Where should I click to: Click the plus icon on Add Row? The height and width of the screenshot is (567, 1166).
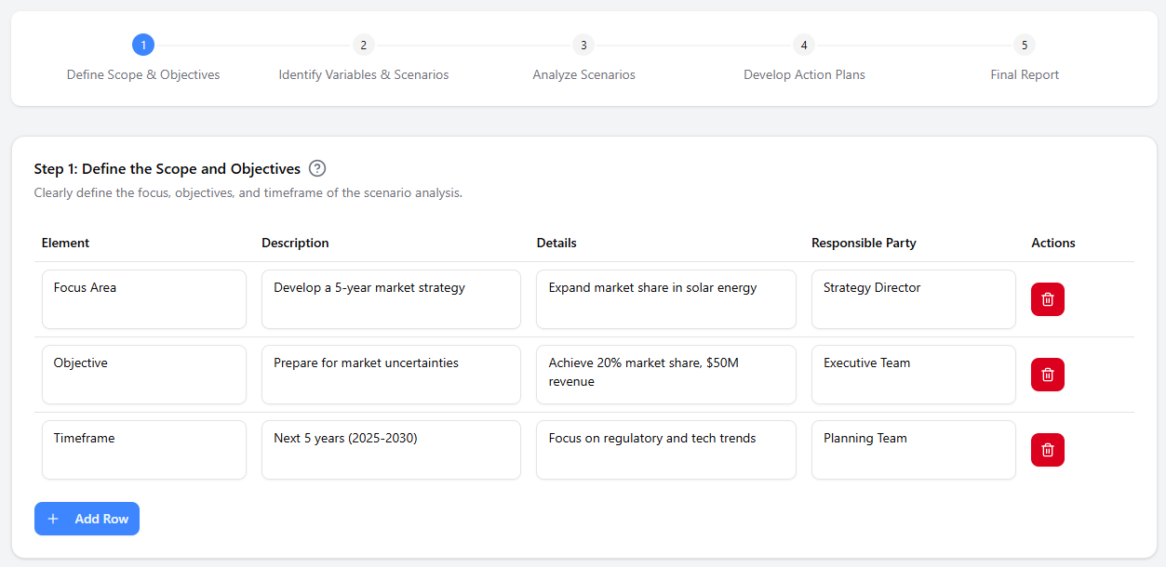(52, 519)
